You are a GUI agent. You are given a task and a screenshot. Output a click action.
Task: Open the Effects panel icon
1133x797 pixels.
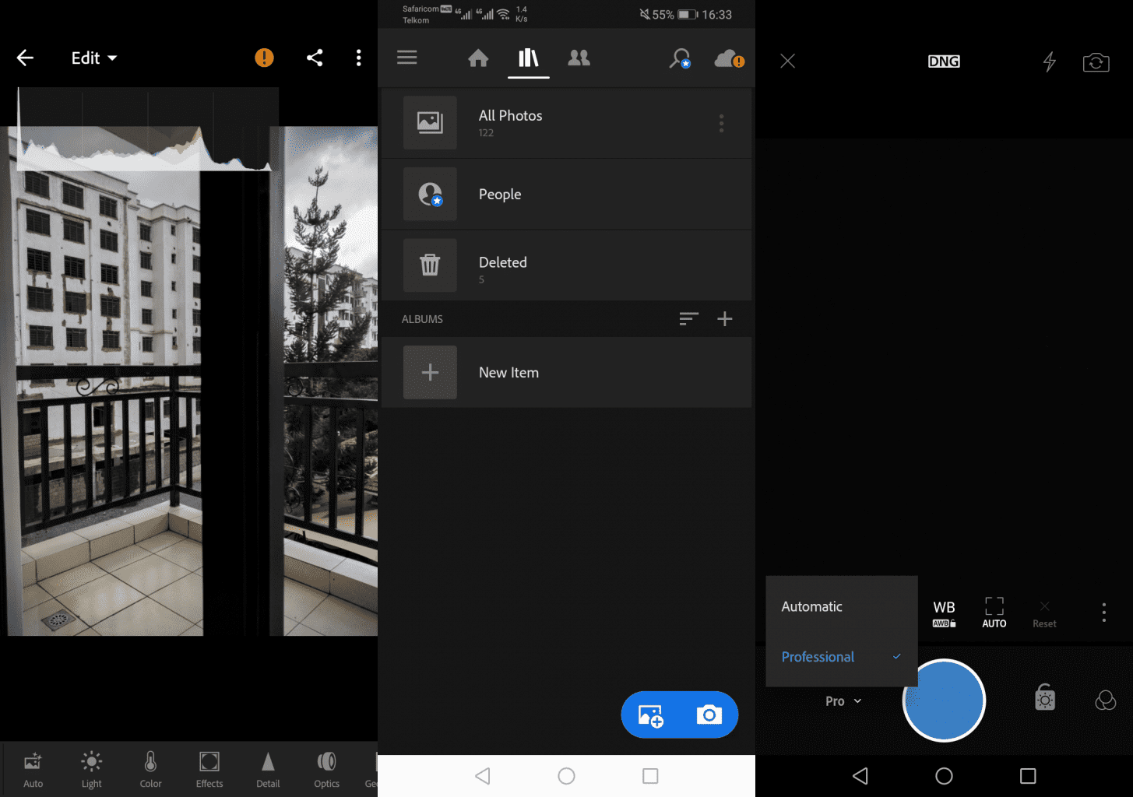click(209, 769)
